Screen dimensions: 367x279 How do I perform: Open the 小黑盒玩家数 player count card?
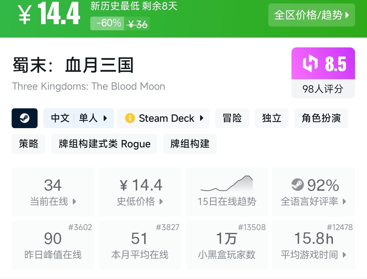click(227, 245)
